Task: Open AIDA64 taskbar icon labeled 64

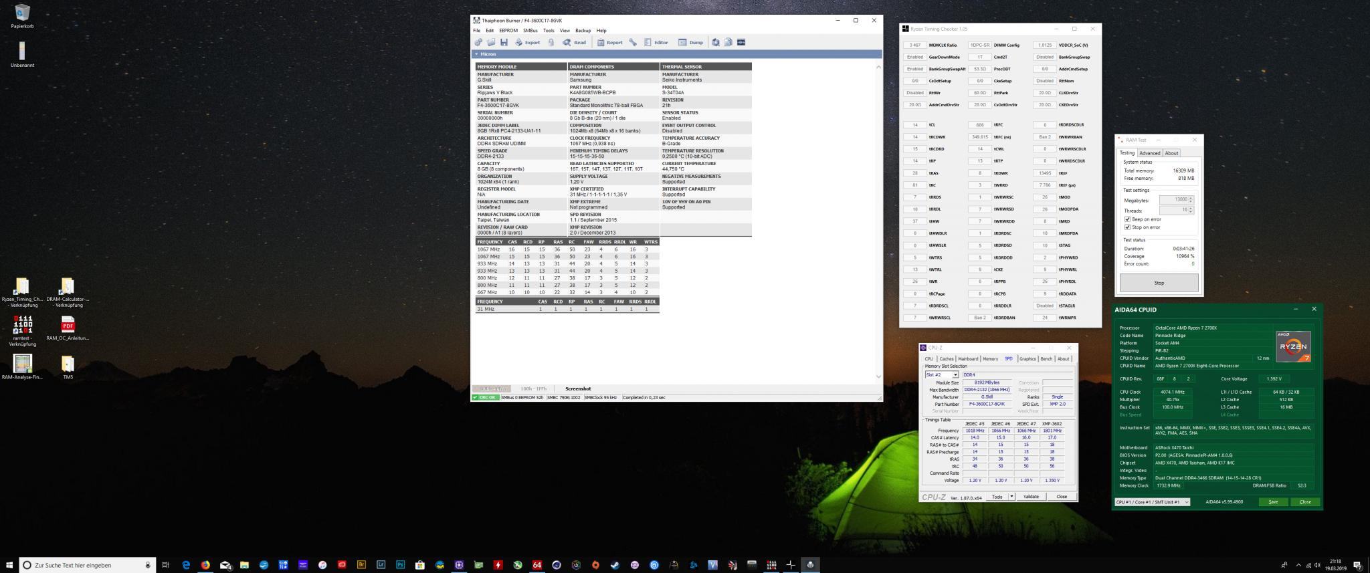Action: click(x=536, y=565)
